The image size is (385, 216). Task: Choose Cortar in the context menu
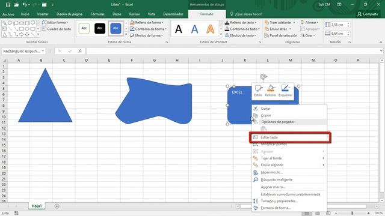pos(289,108)
